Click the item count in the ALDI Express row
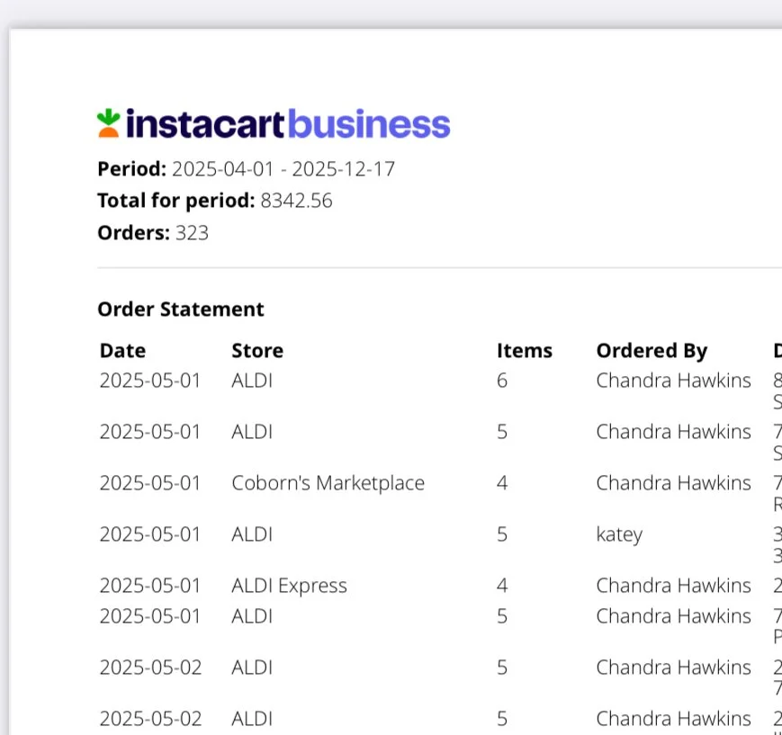 [x=502, y=586]
